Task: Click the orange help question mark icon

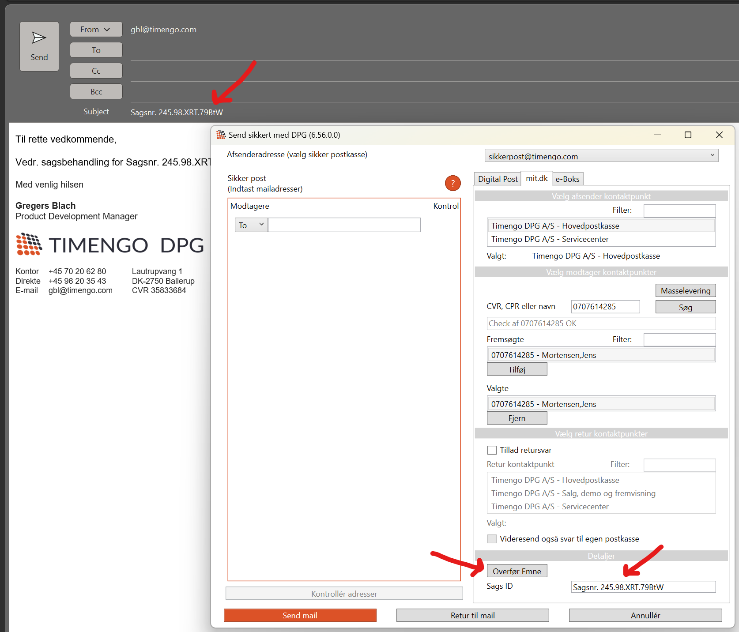Action: (x=452, y=183)
